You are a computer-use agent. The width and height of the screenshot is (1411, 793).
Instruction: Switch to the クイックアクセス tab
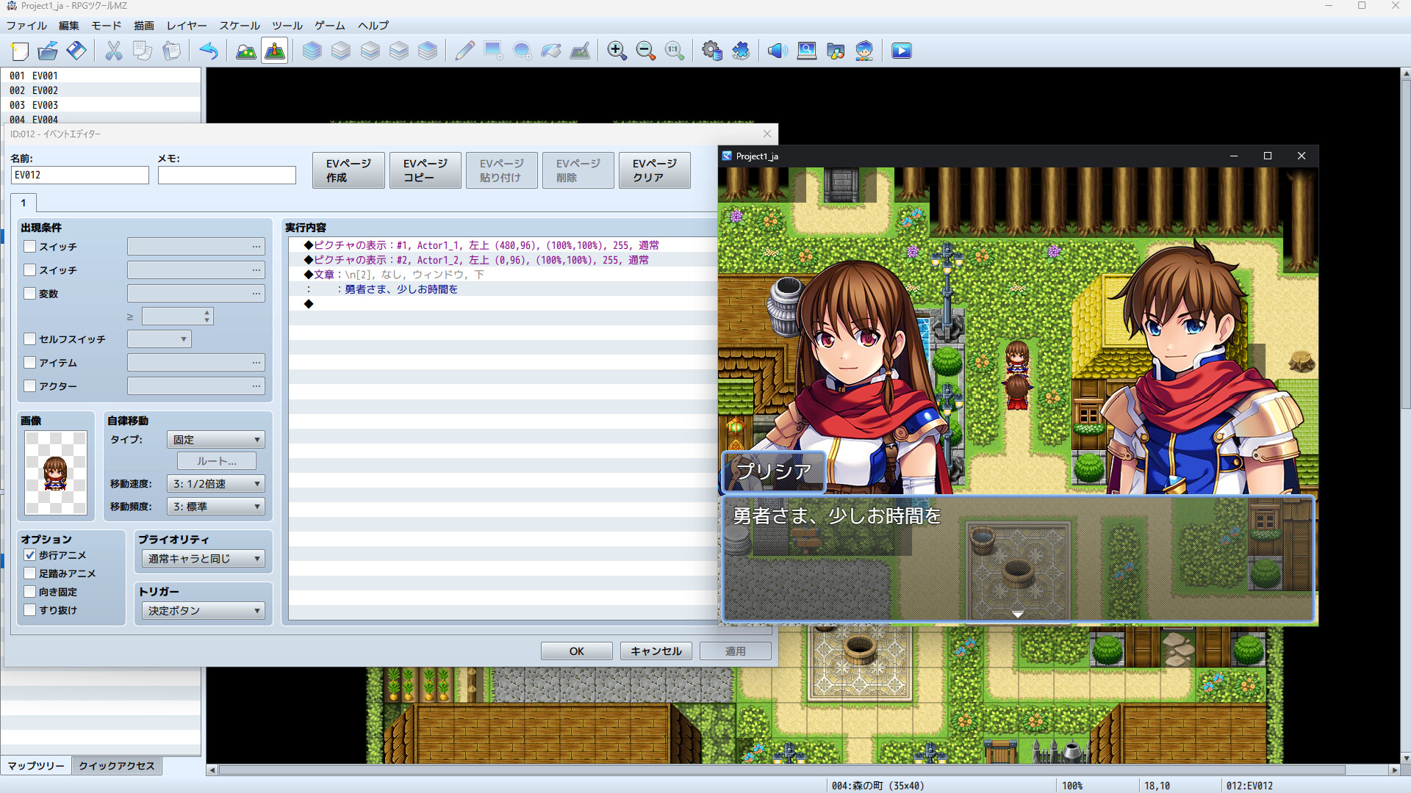116,765
